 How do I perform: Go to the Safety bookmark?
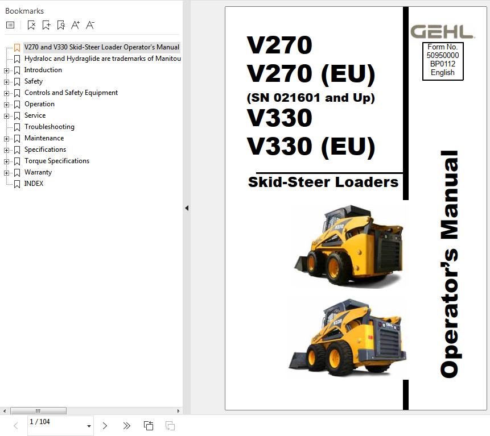tap(34, 81)
